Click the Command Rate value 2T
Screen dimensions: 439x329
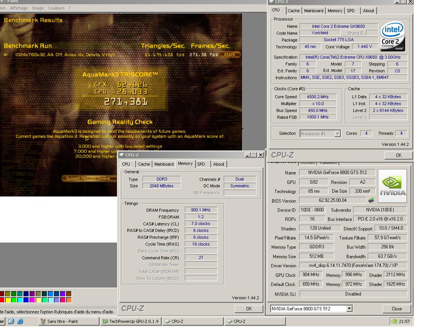click(201, 257)
